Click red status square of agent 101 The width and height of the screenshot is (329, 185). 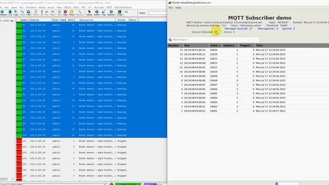click(x=19, y=141)
